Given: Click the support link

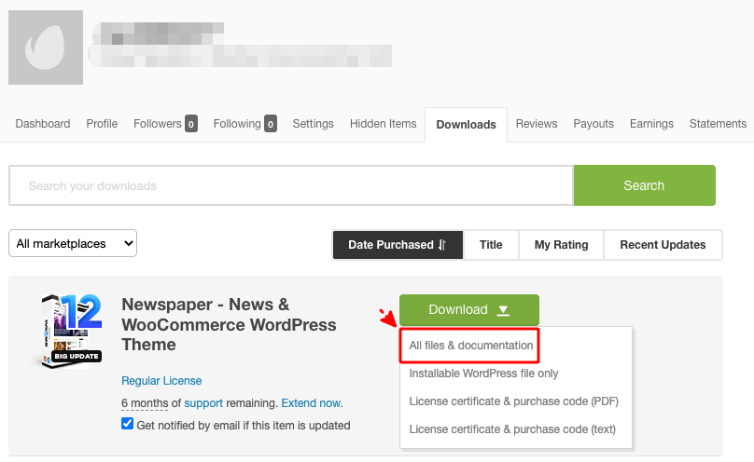Looking at the screenshot, I should (203, 403).
